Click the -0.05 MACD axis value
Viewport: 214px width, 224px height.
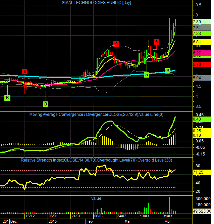(200, 147)
